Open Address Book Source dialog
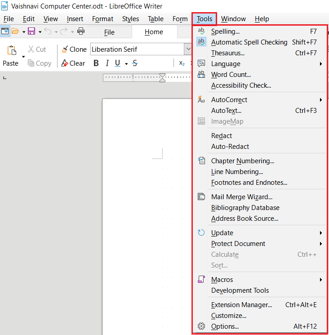Image resolution: width=329 pixels, height=335 pixels. 260,219
